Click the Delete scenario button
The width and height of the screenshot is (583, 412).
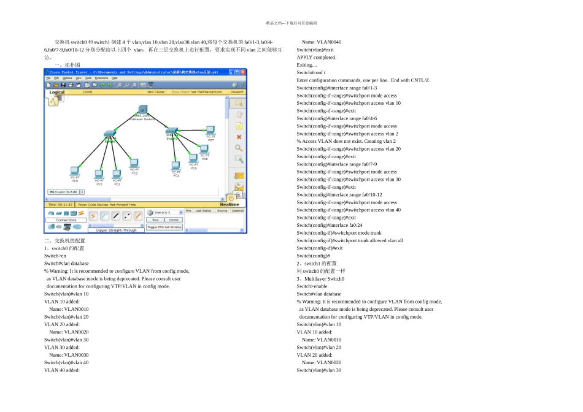click(174, 220)
